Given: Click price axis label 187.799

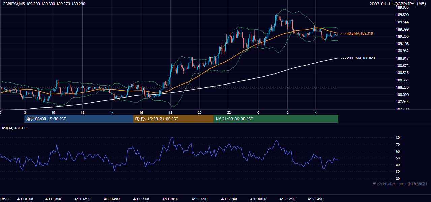Looking at the screenshot, I should 402,109.
